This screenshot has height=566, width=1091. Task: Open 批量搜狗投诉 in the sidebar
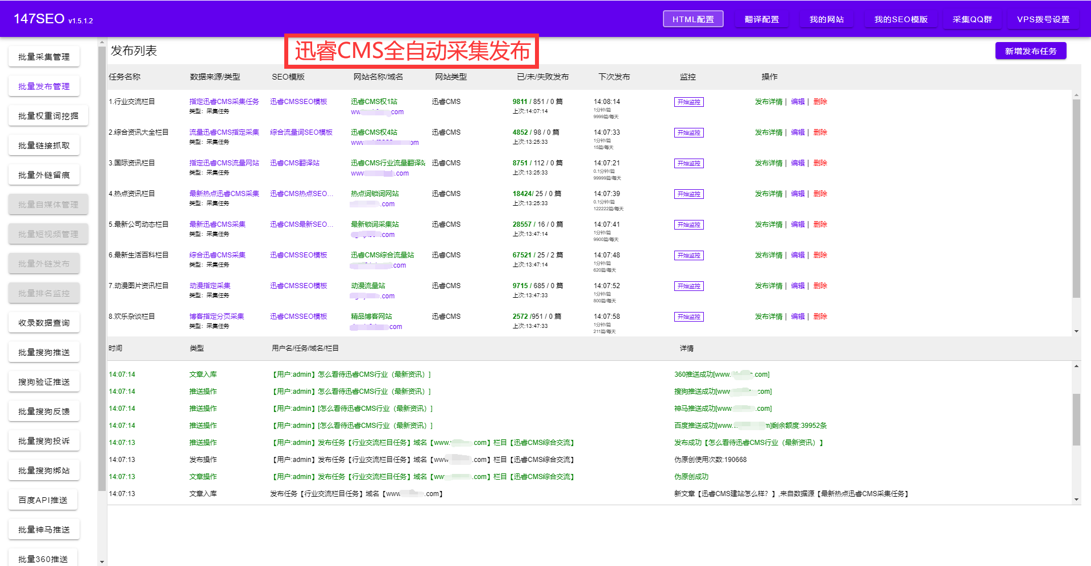(44, 441)
